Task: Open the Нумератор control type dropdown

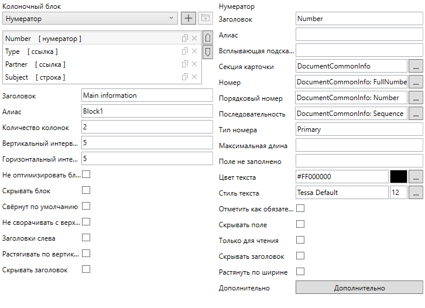Action: (90, 18)
